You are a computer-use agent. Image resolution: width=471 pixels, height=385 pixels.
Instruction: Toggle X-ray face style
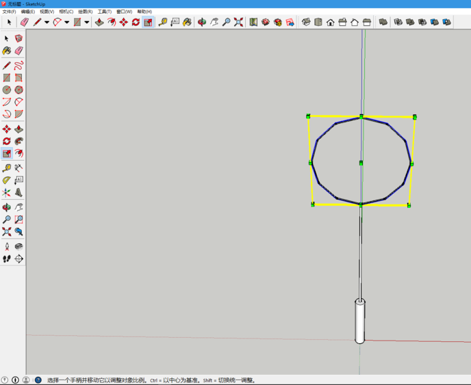point(383,22)
